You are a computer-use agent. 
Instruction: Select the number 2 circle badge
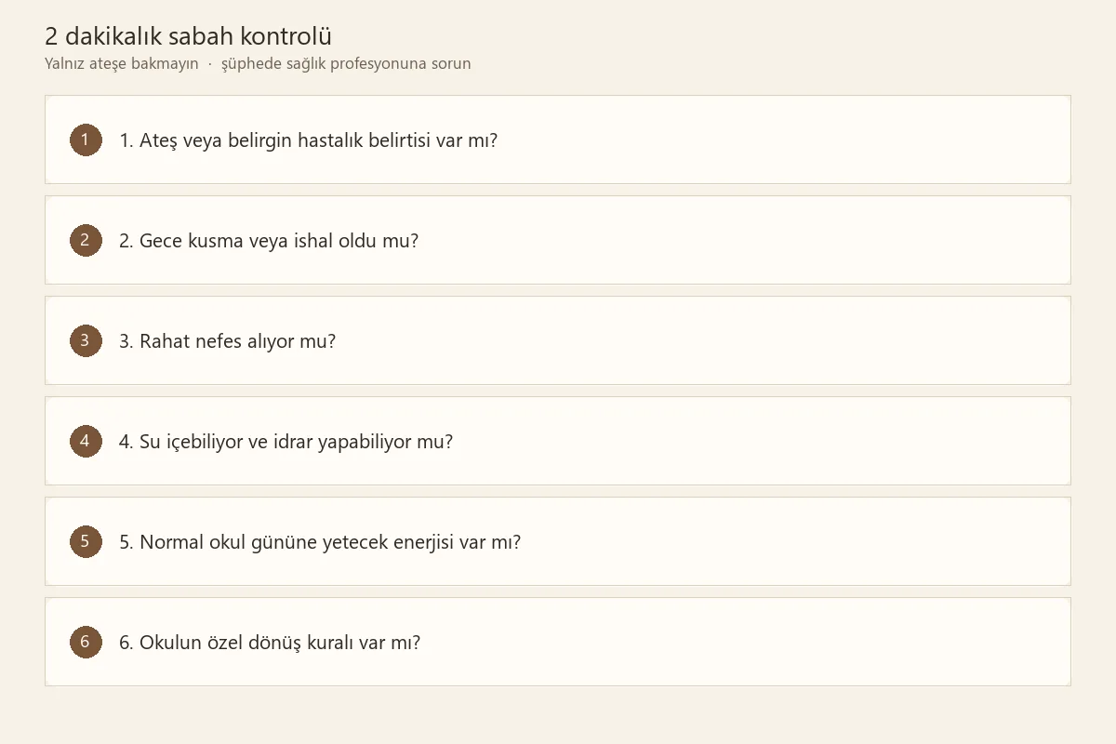[x=86, y=241]
